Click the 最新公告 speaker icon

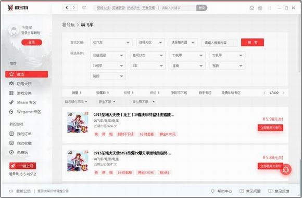[x=11, y=191]
